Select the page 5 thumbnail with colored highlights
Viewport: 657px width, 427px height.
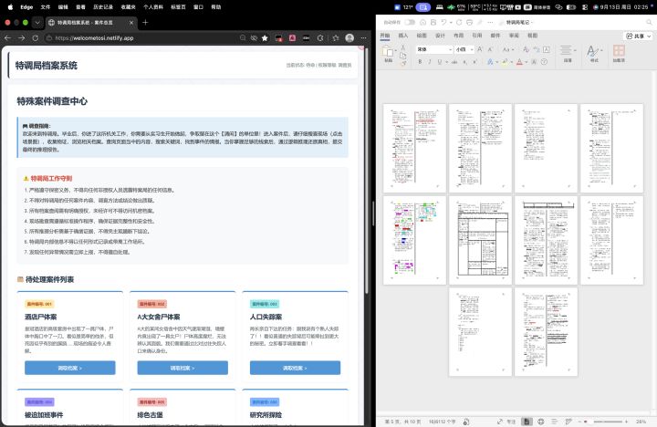click(415, 240)
